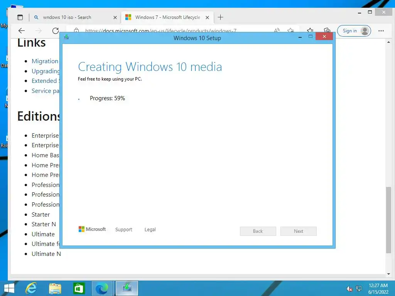Click the Microsoft logo in Setup footer
395x296 pixels.
click(92, 229)
